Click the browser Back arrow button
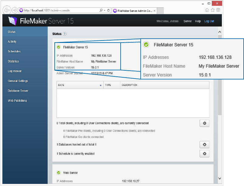Screen dimensions: 244x186 [x=7, y=10]
